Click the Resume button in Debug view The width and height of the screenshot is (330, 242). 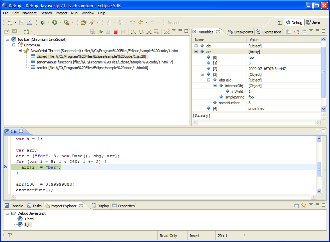[x=100, y=32]
